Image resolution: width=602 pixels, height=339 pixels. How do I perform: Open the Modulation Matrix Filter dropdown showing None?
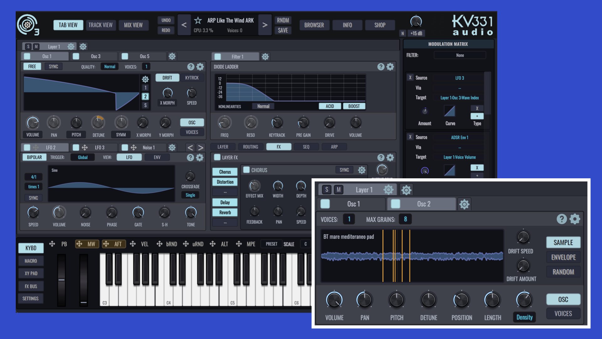pyautogui.click(x=460, y=55)
